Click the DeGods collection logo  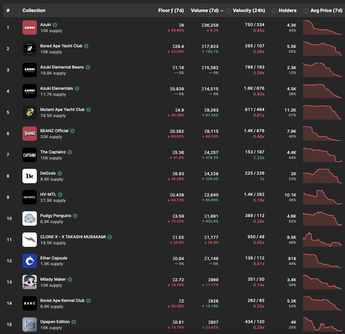30,176
